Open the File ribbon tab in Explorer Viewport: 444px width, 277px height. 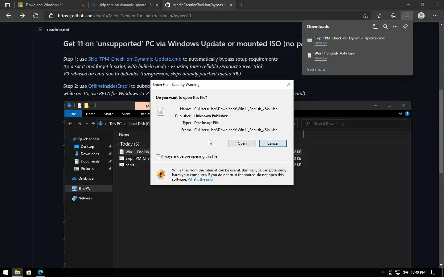(x=73, y=114)
